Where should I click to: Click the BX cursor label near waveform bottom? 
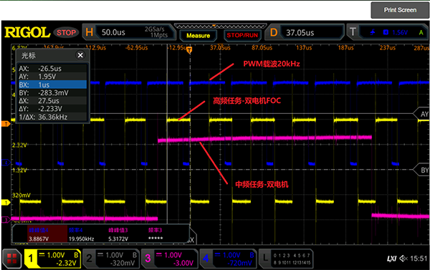tap(191, 240)
